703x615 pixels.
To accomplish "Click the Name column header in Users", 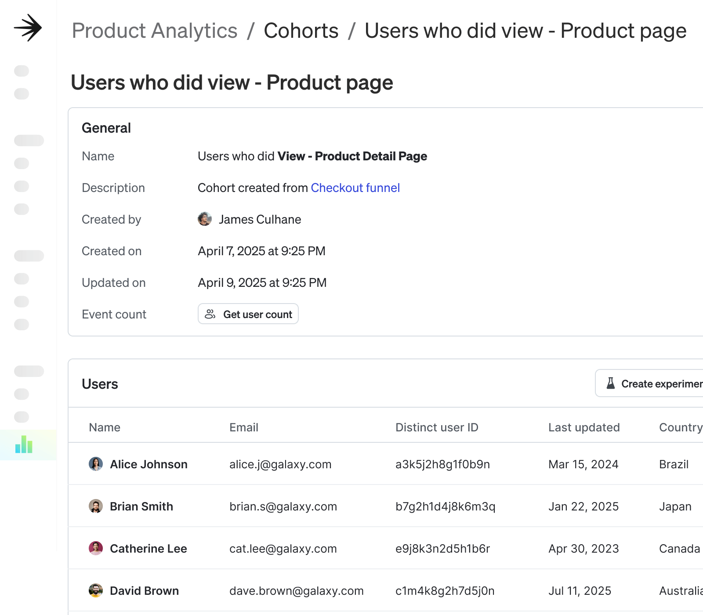I will (x=105, y=427).
